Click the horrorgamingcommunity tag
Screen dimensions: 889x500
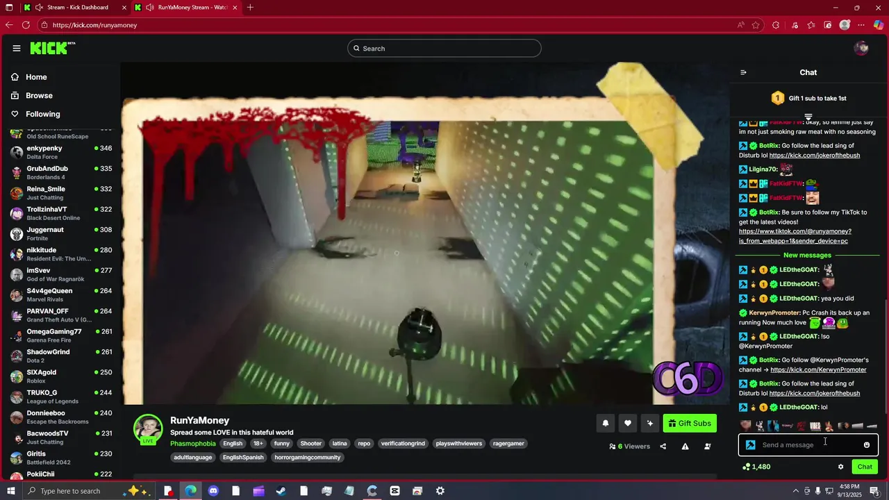307,458
